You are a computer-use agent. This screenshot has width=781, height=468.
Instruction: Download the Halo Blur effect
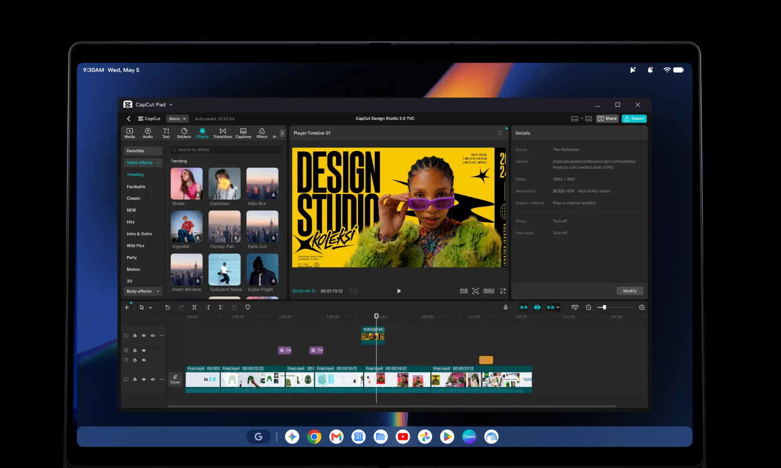274,194
